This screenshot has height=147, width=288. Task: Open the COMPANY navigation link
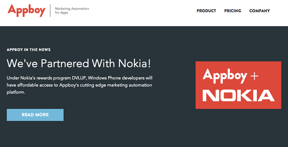tap(259, 11)
